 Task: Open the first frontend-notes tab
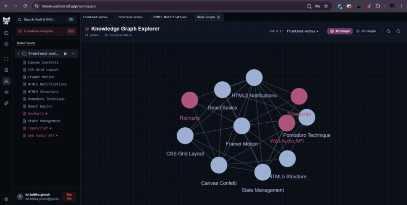click(x=98, y=17)
